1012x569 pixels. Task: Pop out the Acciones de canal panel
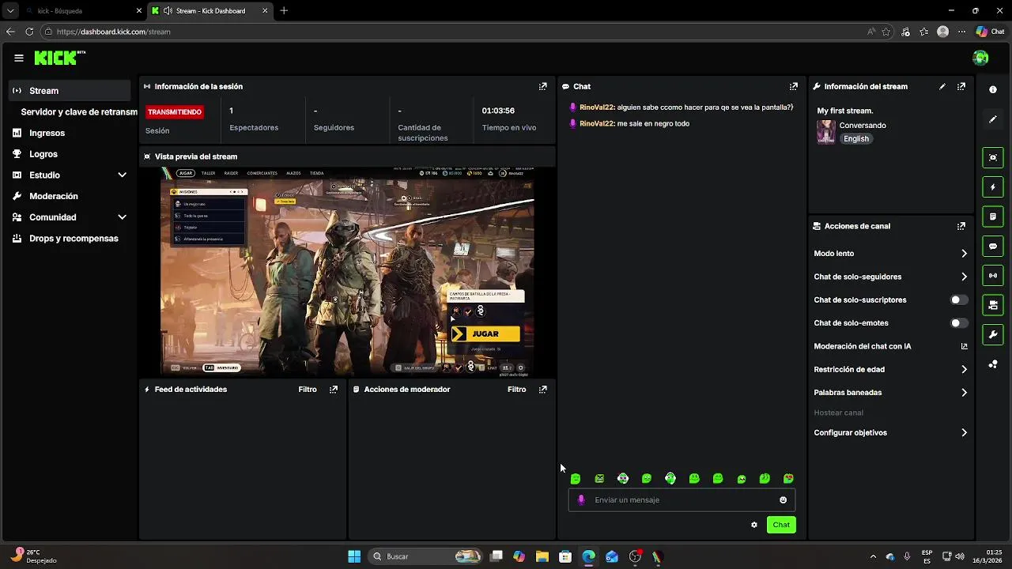tap(961, 226)
